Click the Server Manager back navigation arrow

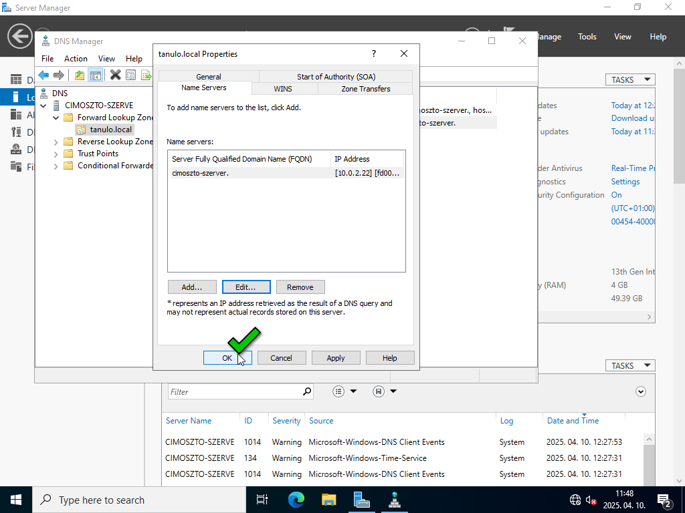click(x=20, y=36)
